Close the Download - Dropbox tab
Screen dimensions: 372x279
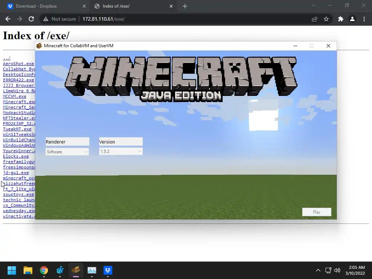[x=84, y=7]
